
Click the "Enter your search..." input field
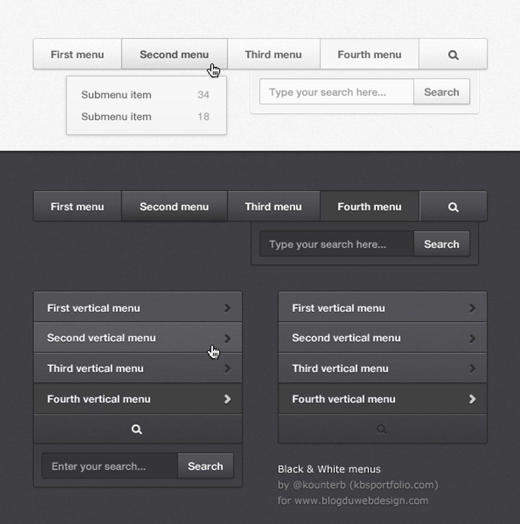(109, 466)
